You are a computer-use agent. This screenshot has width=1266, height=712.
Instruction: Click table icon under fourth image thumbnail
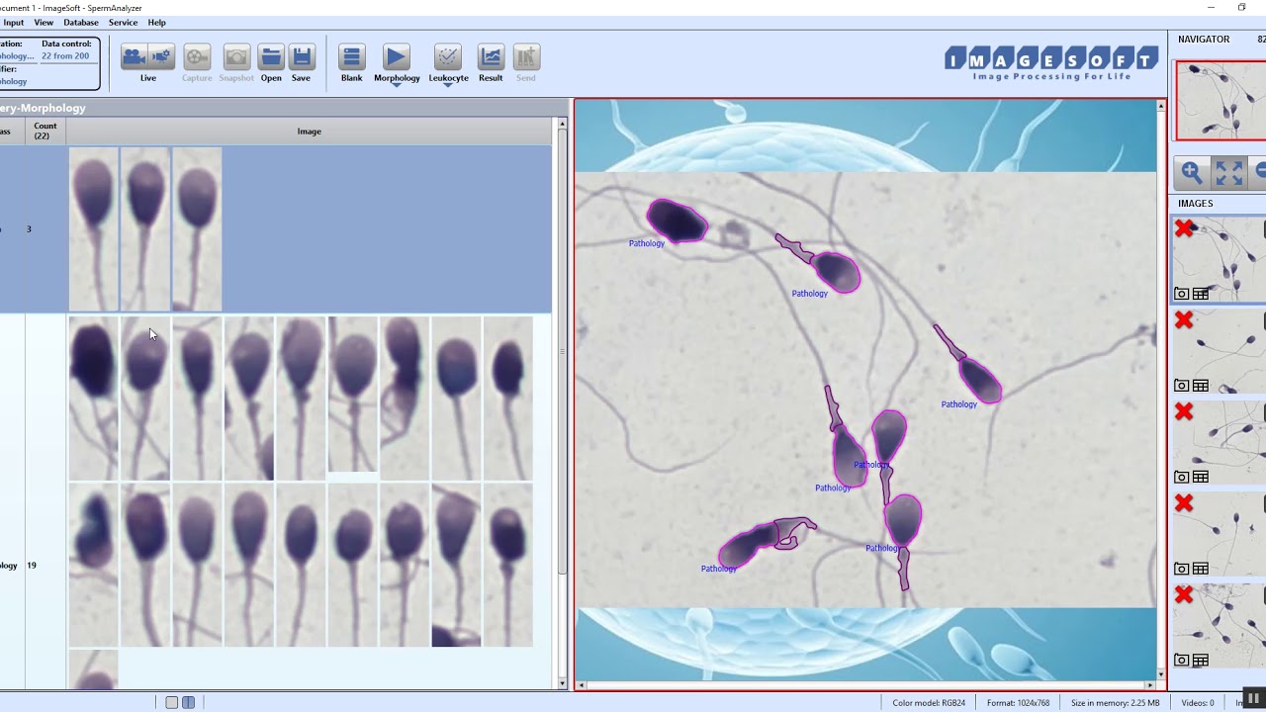click(1201, 569)
